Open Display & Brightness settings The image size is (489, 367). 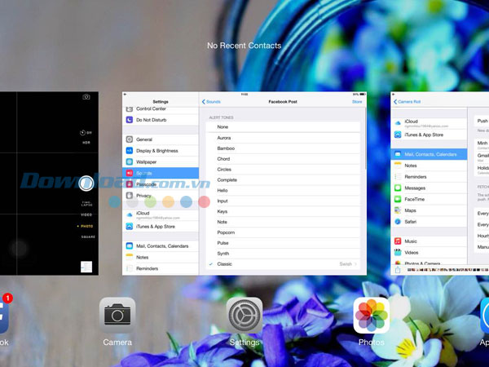coord(157,151)
